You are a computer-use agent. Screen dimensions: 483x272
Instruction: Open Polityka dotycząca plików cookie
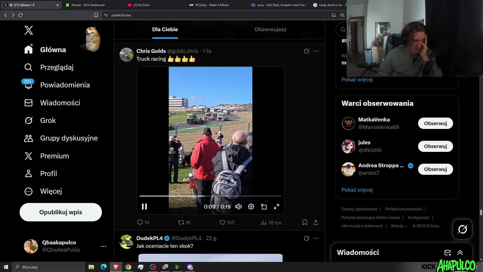click(371, 218)
